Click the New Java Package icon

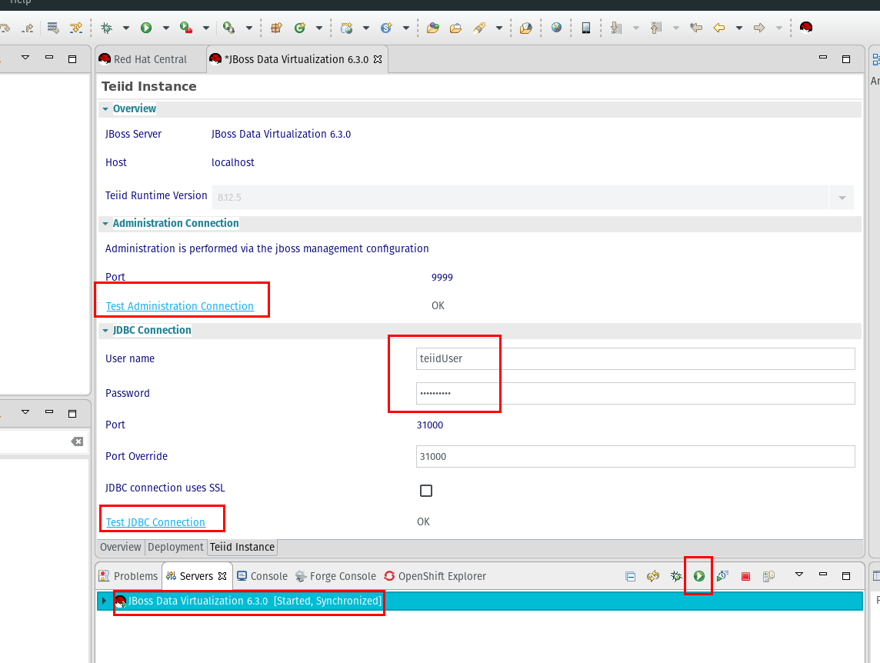(276, 28)
